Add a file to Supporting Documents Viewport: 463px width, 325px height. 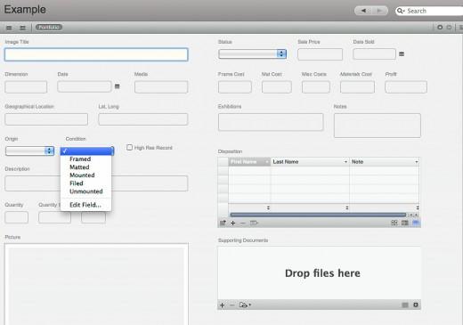tap(222, 305)
